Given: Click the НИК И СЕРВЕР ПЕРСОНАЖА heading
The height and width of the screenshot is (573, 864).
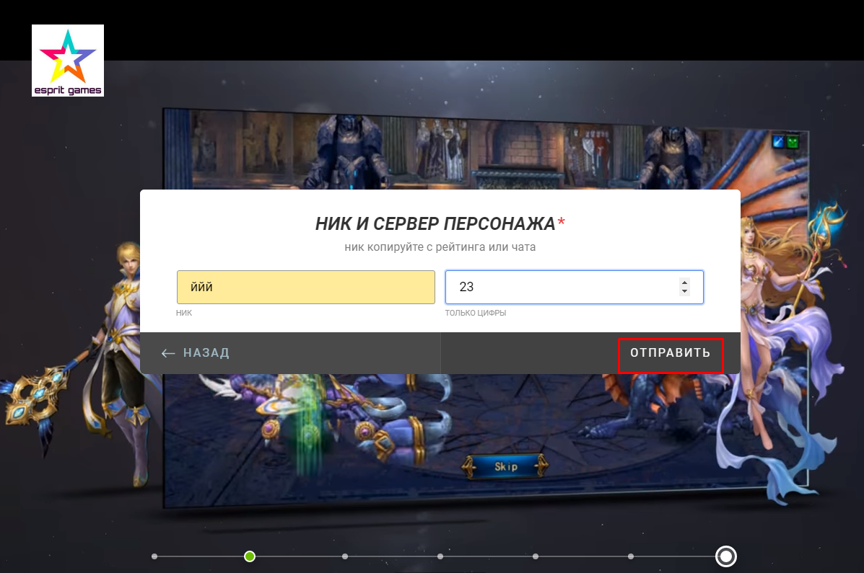Looking at the screenshot, I should pos(435,223).
